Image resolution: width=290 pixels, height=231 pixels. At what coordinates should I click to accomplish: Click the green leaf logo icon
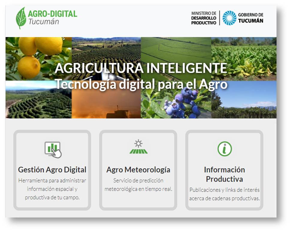pyautogui.click(x=21, y=18)
